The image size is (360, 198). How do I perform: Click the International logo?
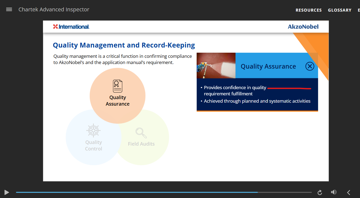(x=71, y=26)
